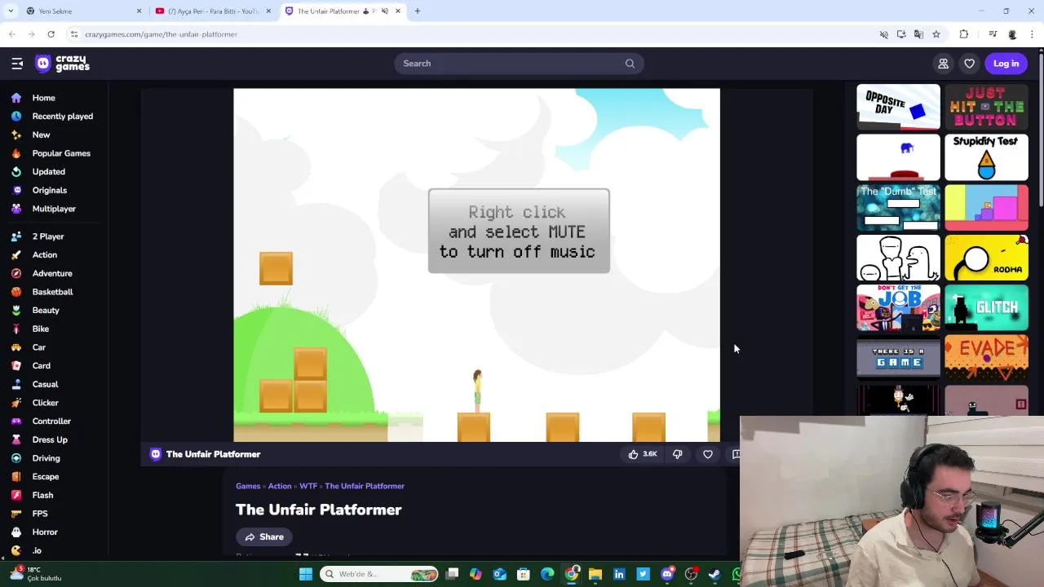Open the Opposite Day game thumbnail
The height and width of the screenshot is (587, 1044).
point(898,107)
